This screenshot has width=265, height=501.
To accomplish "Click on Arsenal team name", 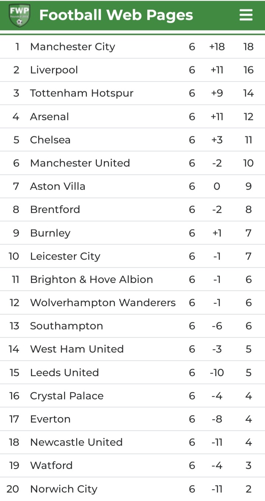I will 50,117.
